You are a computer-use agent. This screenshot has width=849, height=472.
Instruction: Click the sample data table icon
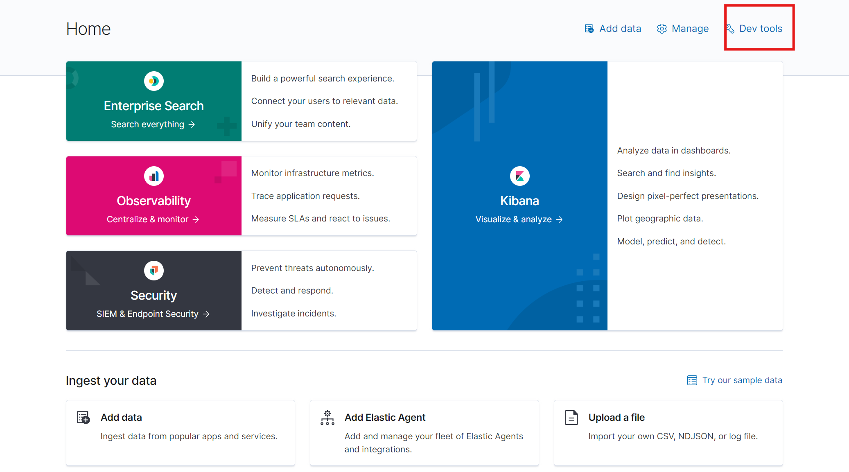point(692,380)
